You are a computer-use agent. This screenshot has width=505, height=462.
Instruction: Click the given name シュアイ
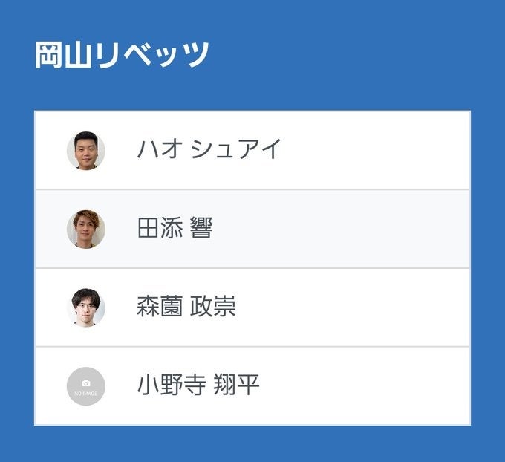click(x=236, y=150)
